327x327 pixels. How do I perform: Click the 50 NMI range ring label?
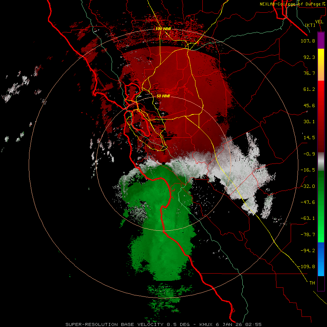163,96
